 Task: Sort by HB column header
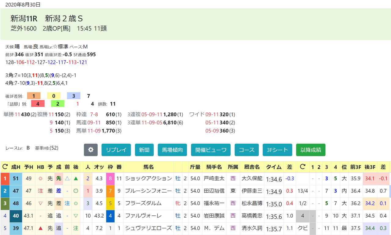click(40, 167)
